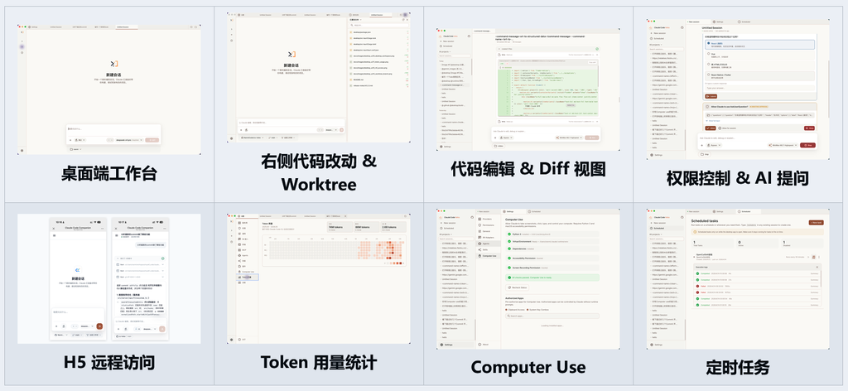This screenshot has width=848, height=391.
Task: Click New task button in Scheduled tasks
Action: [816, 223]
